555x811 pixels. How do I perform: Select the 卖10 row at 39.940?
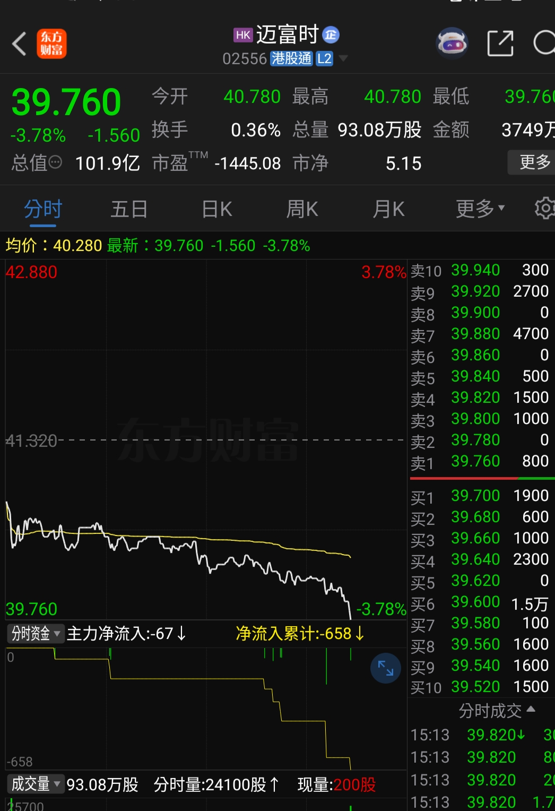point(481,270)
